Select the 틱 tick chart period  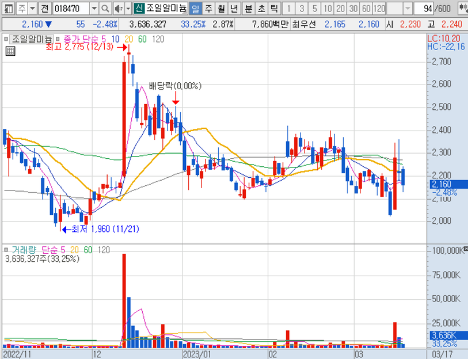(274, 9)
